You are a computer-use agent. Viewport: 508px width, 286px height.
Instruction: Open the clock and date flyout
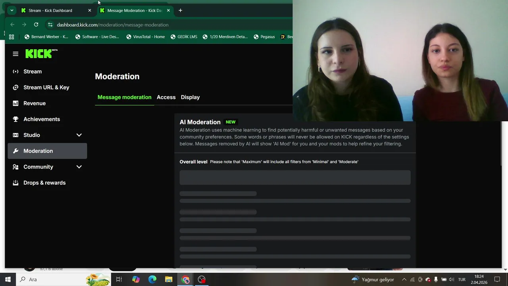pyautogui.click(x=479, y=279)
